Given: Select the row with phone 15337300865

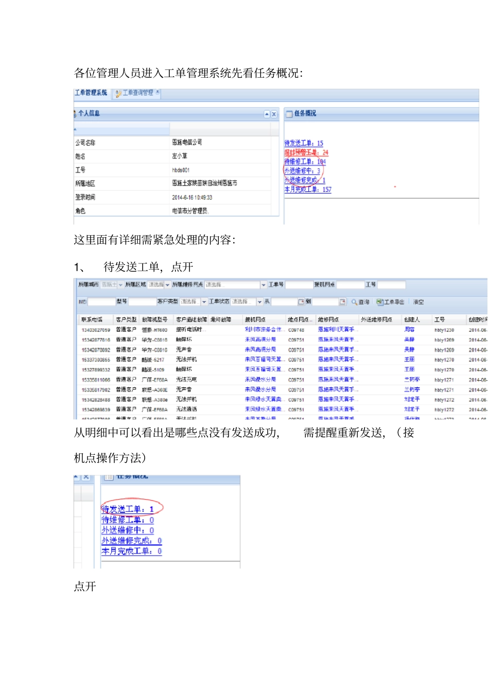Looking at the screenshot, I should tap(282, 360).
